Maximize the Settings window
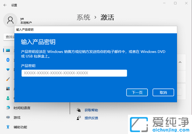Viewport: 192px width, 134px height. click(175, 3)
